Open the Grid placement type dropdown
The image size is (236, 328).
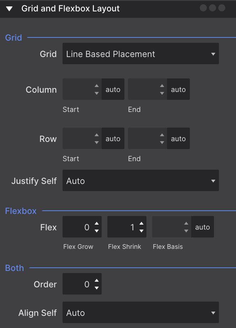tap(140, 54)
